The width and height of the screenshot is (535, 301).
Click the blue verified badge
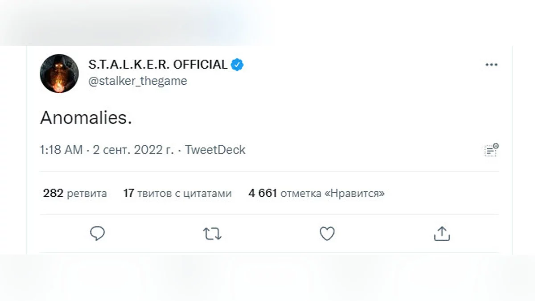237,65
